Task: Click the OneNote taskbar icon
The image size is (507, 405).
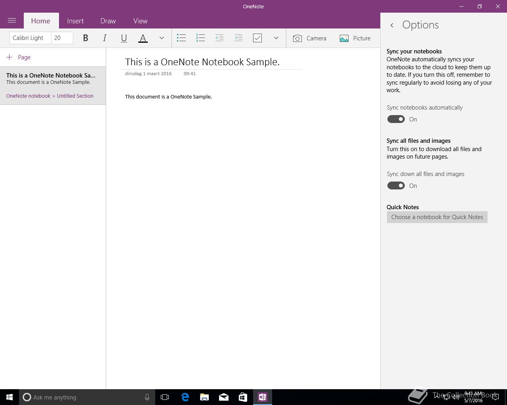Action: (263, 397)
